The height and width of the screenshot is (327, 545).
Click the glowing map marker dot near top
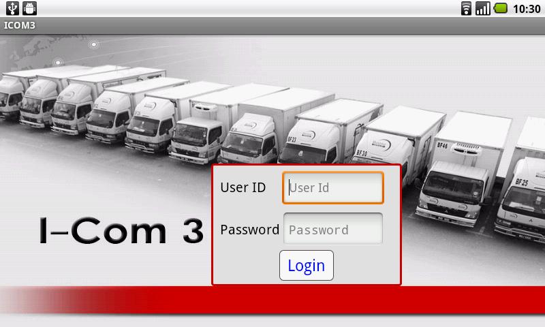click(94, 44)
